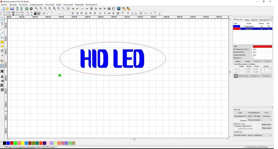Open the Позиция dropdown
This screenshot has width=278, height=149.
[x=260, y=120]
